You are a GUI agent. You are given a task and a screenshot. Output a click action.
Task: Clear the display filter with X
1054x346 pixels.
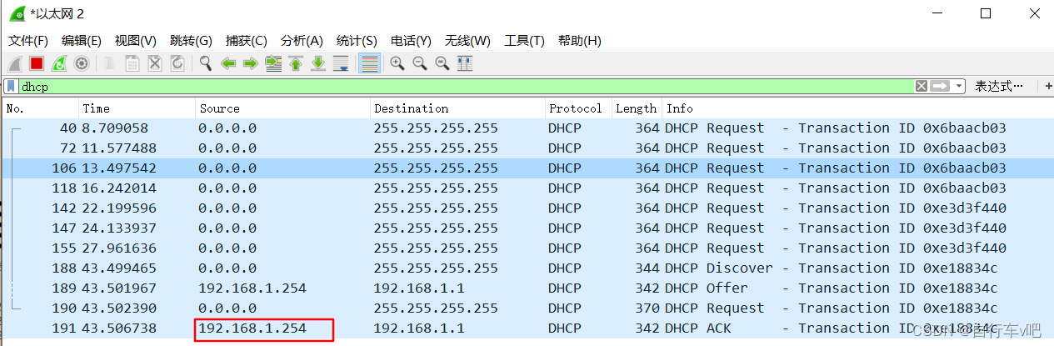tap(922, 86)
